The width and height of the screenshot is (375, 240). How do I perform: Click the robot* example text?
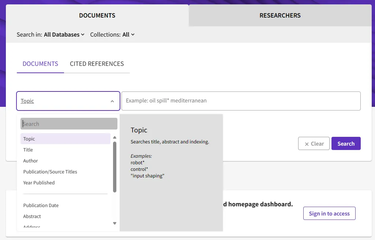pyautogui.click(x=138, y=162)
